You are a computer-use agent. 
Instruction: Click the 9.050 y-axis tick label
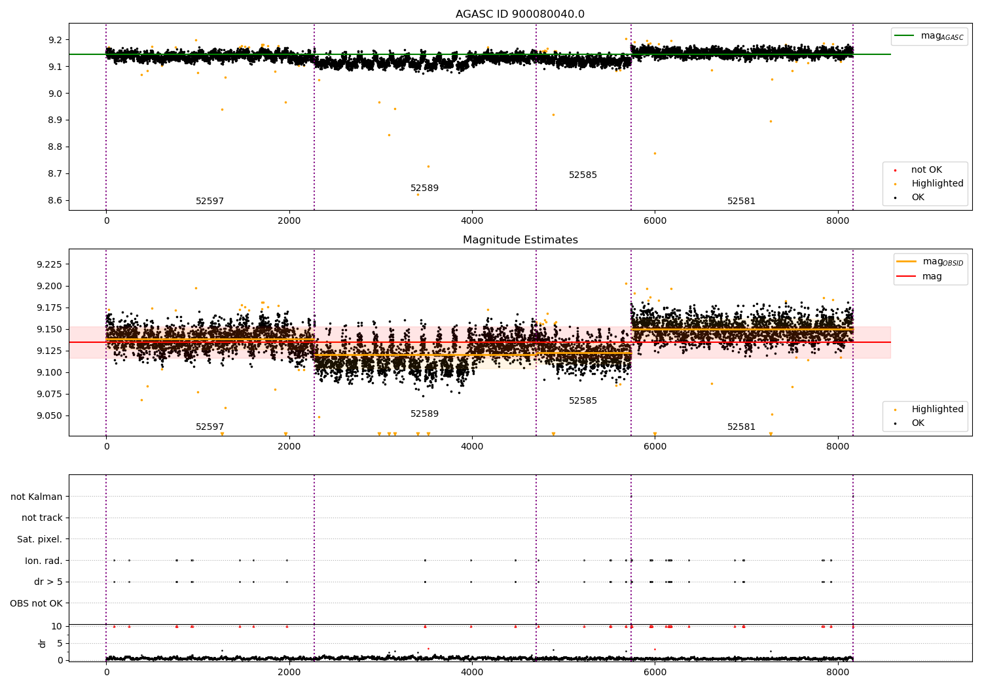click(49, 415)
